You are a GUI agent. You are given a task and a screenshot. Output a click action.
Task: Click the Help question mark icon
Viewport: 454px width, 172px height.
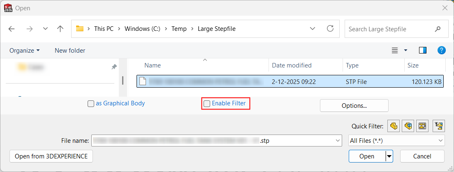(441, 50)
